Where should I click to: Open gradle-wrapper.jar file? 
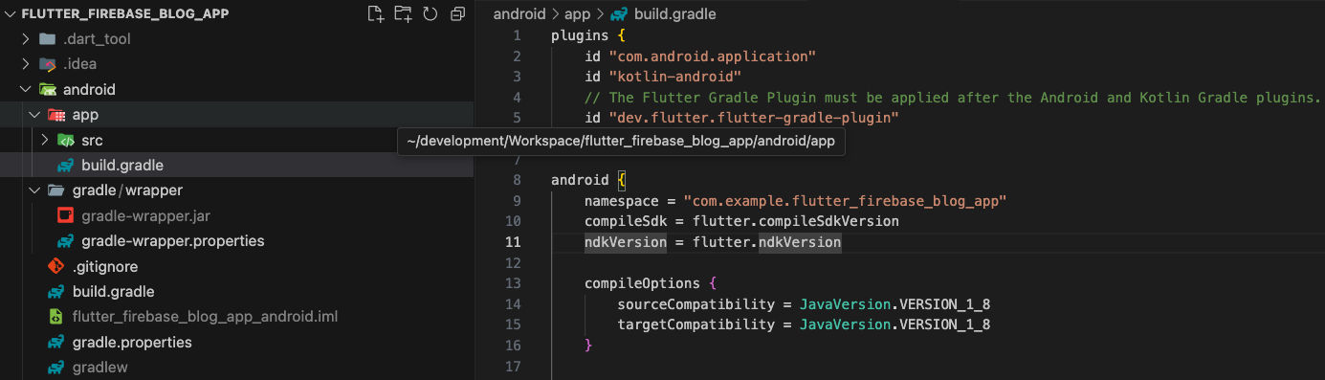point(236,215)
